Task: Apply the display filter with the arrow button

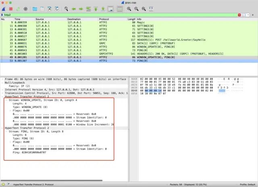Action: click(x=244, y=15)
